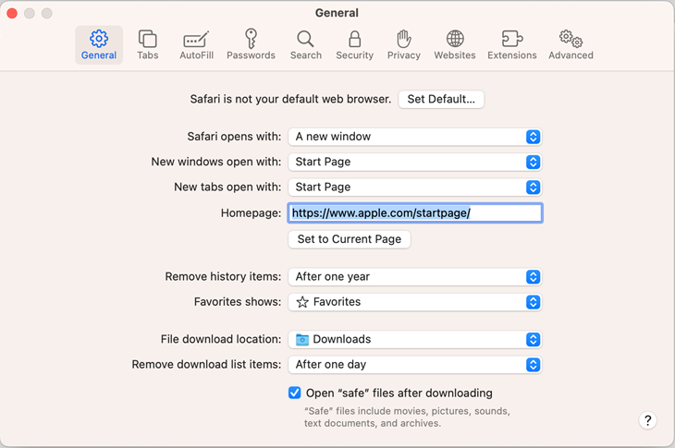Open the Websites globe icon
The width and height of the screenshot is (675, 448).
tap(455, 39)
